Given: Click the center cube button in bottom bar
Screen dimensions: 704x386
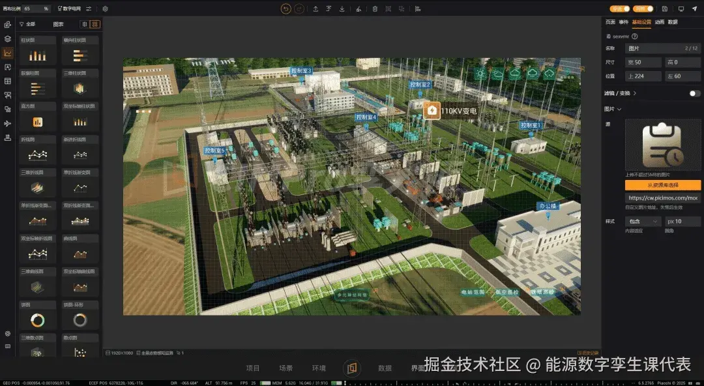Looking at the screenshot, I should [x=352, y=368].
